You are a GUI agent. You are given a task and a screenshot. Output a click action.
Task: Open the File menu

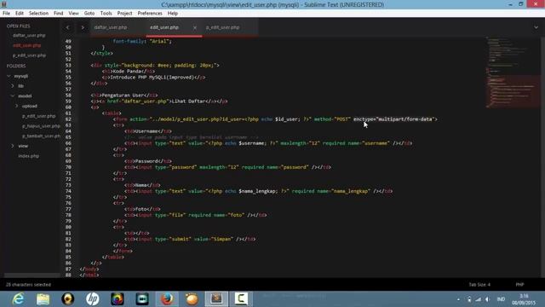pos(6,14)
